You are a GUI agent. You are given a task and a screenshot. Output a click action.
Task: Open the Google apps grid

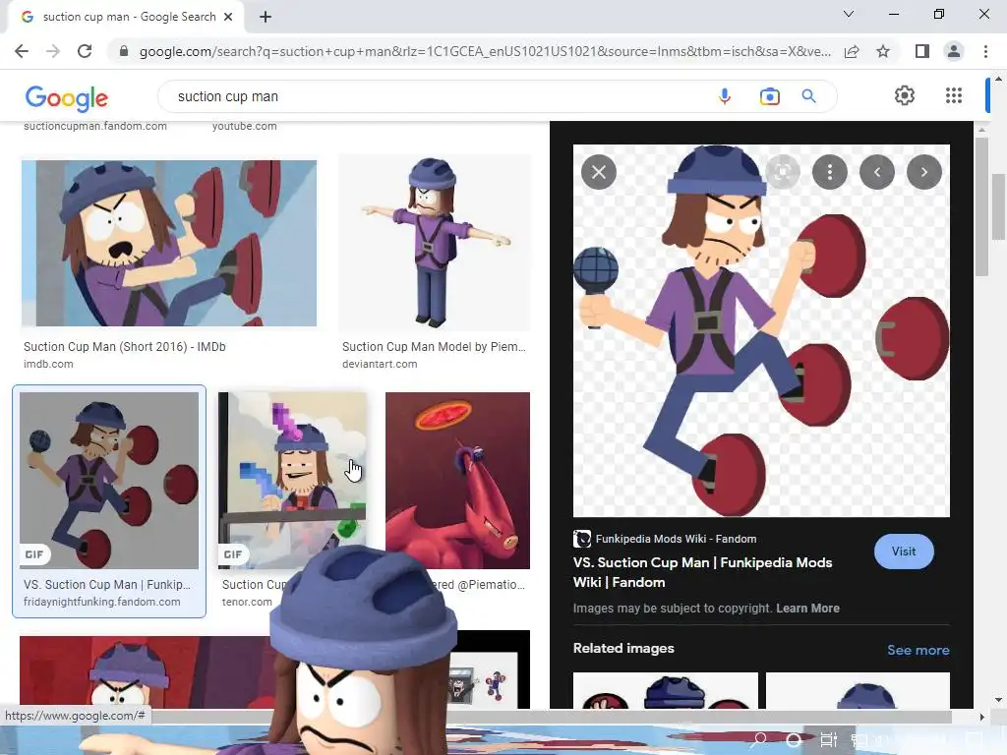954,95
